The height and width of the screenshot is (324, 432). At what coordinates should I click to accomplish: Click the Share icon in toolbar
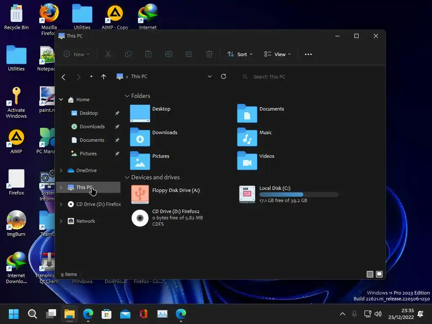[189, 54]
